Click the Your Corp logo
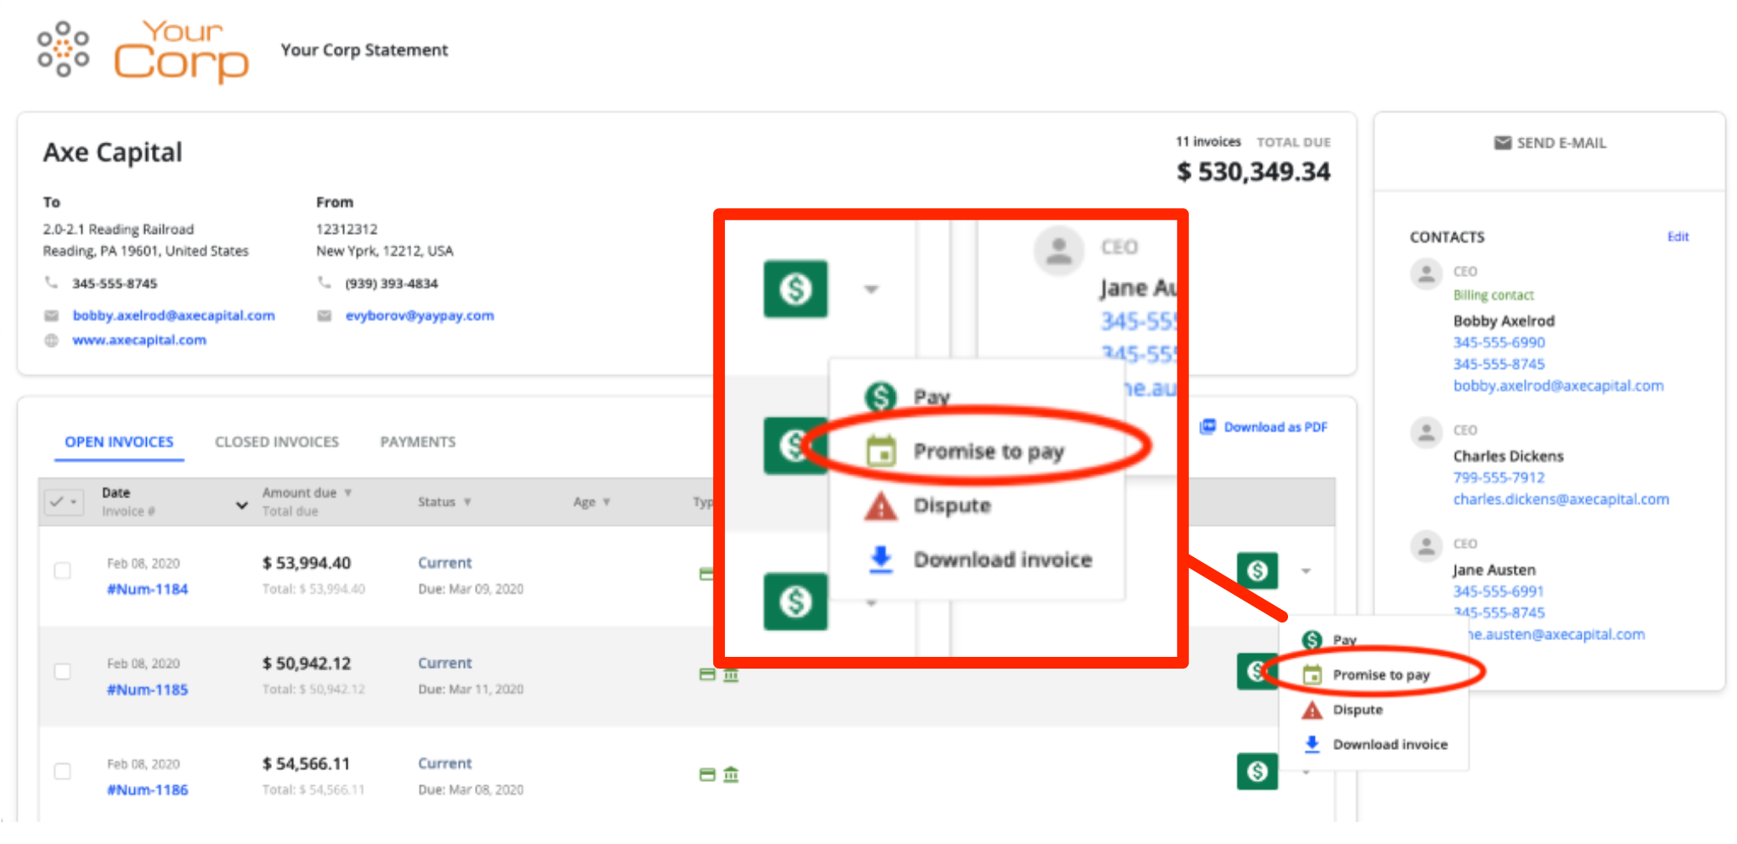 tap(143, 51)
